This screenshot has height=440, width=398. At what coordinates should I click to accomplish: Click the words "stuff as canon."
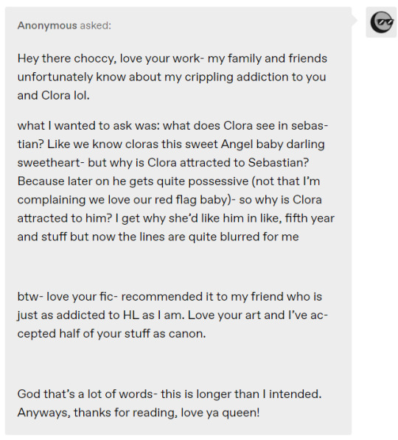pyautogui.click(x=165, y=333)
